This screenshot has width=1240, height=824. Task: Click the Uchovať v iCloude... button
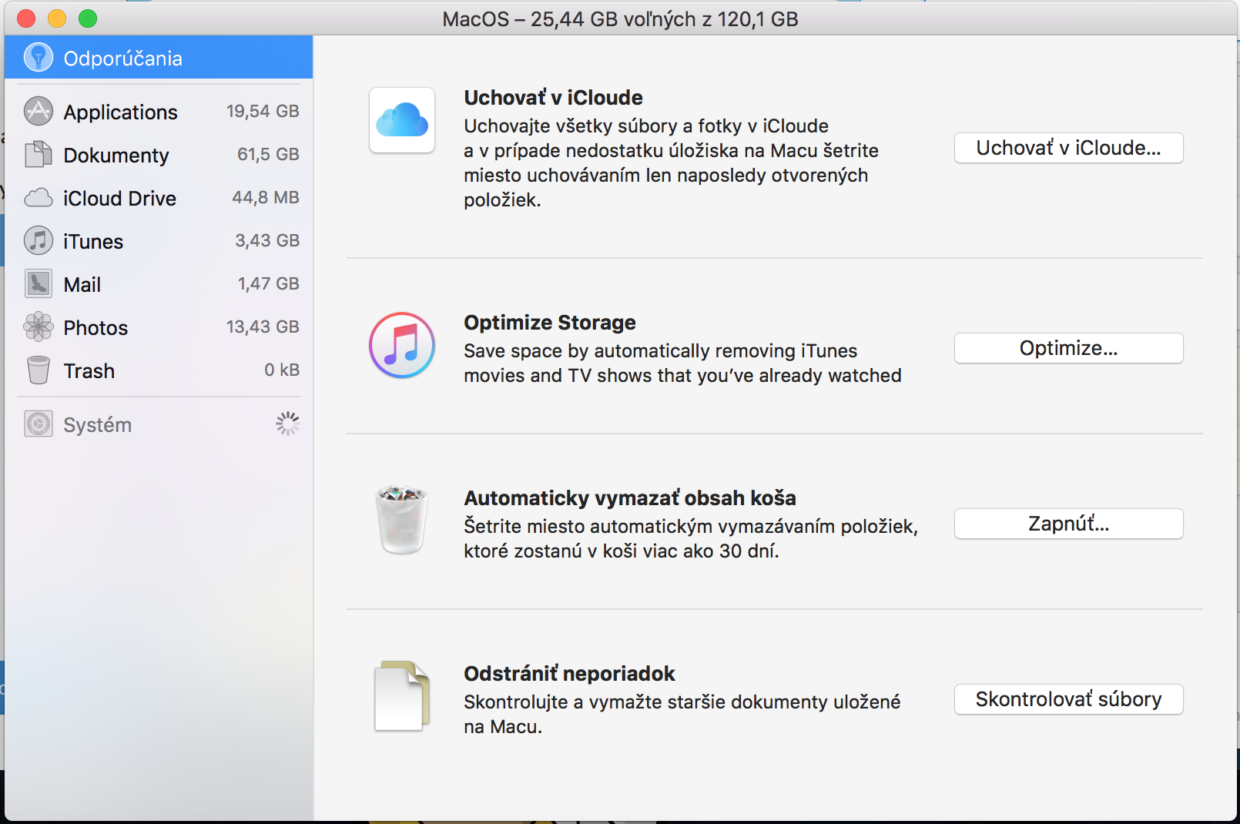(1068, 148)
